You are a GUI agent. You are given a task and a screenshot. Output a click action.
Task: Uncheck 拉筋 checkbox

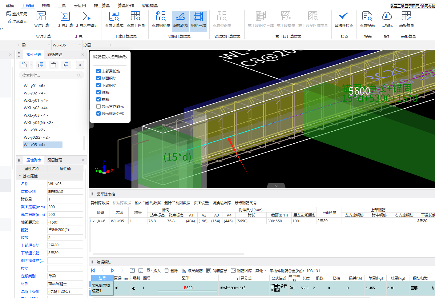pyautogui.click(x=99, y=99)
